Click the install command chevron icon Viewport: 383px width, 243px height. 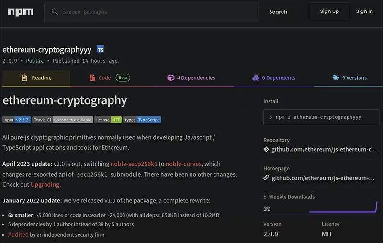(270, 117)
